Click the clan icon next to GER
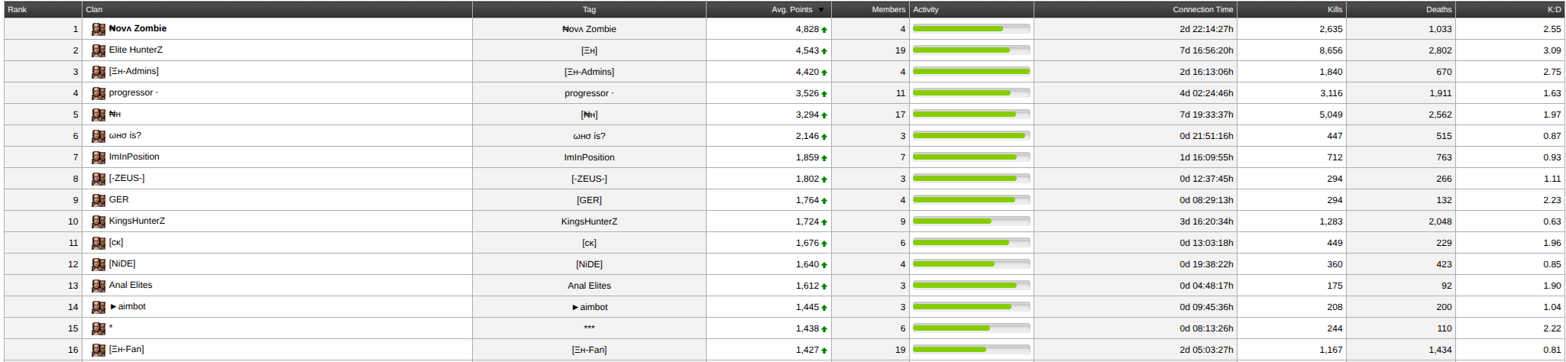Screen dimensions: 1566x362 [99, 200]
